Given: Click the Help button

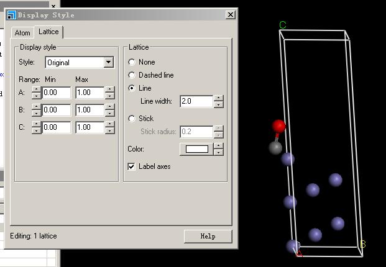Looking at the screenshot, I should coord(208,237).
